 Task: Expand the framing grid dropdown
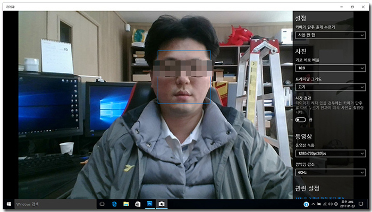click(331, 87)
